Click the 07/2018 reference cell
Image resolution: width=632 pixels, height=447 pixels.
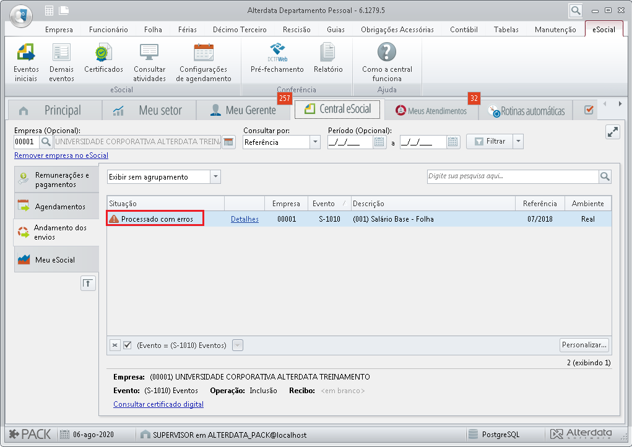coord(540,219)
